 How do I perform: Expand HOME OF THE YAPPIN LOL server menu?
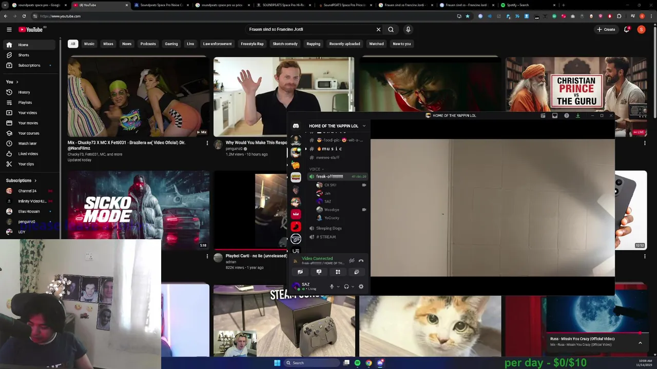pyautogui.click(x=364, y=126)
